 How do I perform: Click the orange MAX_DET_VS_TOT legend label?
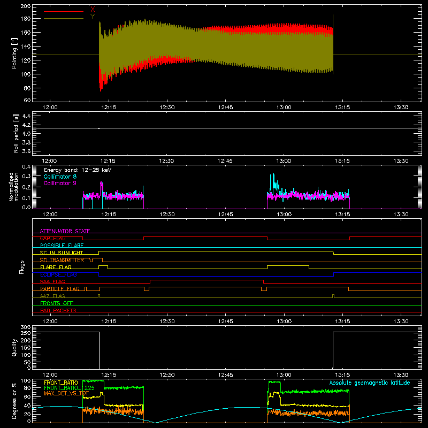(66, 393)
